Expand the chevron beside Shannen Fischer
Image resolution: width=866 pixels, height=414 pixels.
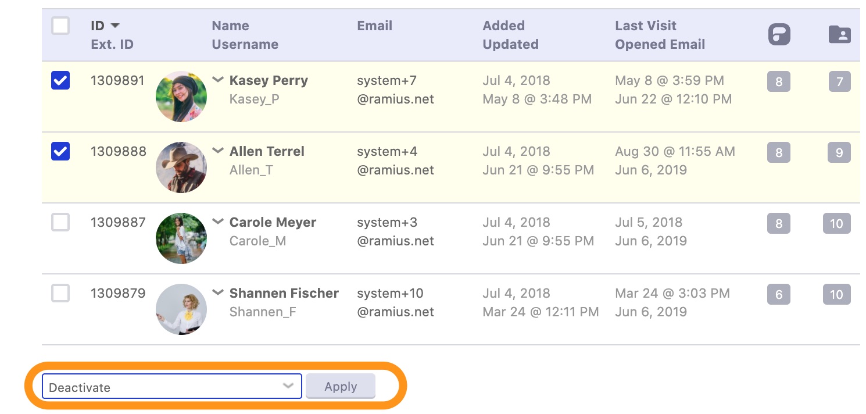tap(218, 292)
